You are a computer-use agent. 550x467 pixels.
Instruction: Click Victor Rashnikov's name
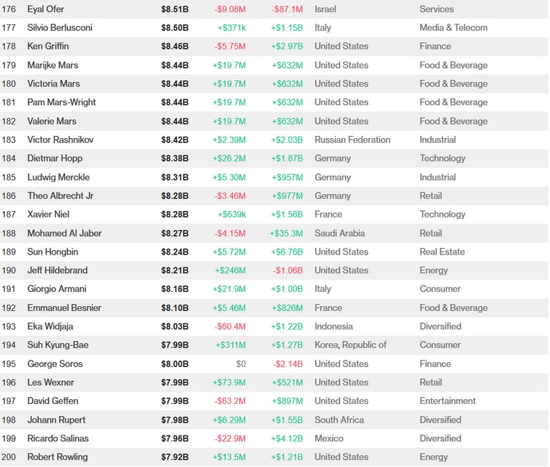click(60, 139)
